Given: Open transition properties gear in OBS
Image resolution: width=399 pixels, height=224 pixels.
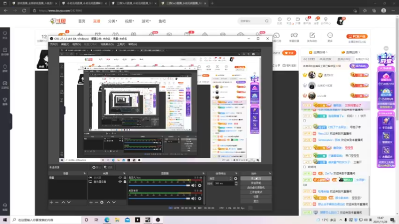Looking at the screenshot, I should [x=235, y=179].
